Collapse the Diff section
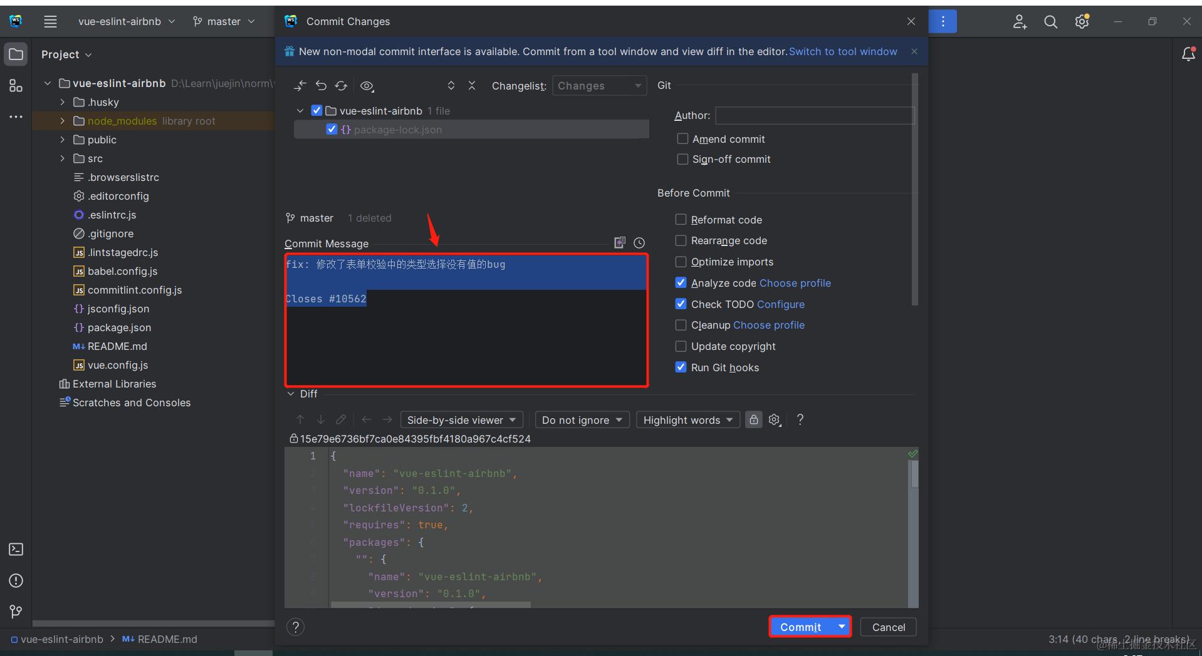Viewport: 1202px width, 656px height. (291, 394)
